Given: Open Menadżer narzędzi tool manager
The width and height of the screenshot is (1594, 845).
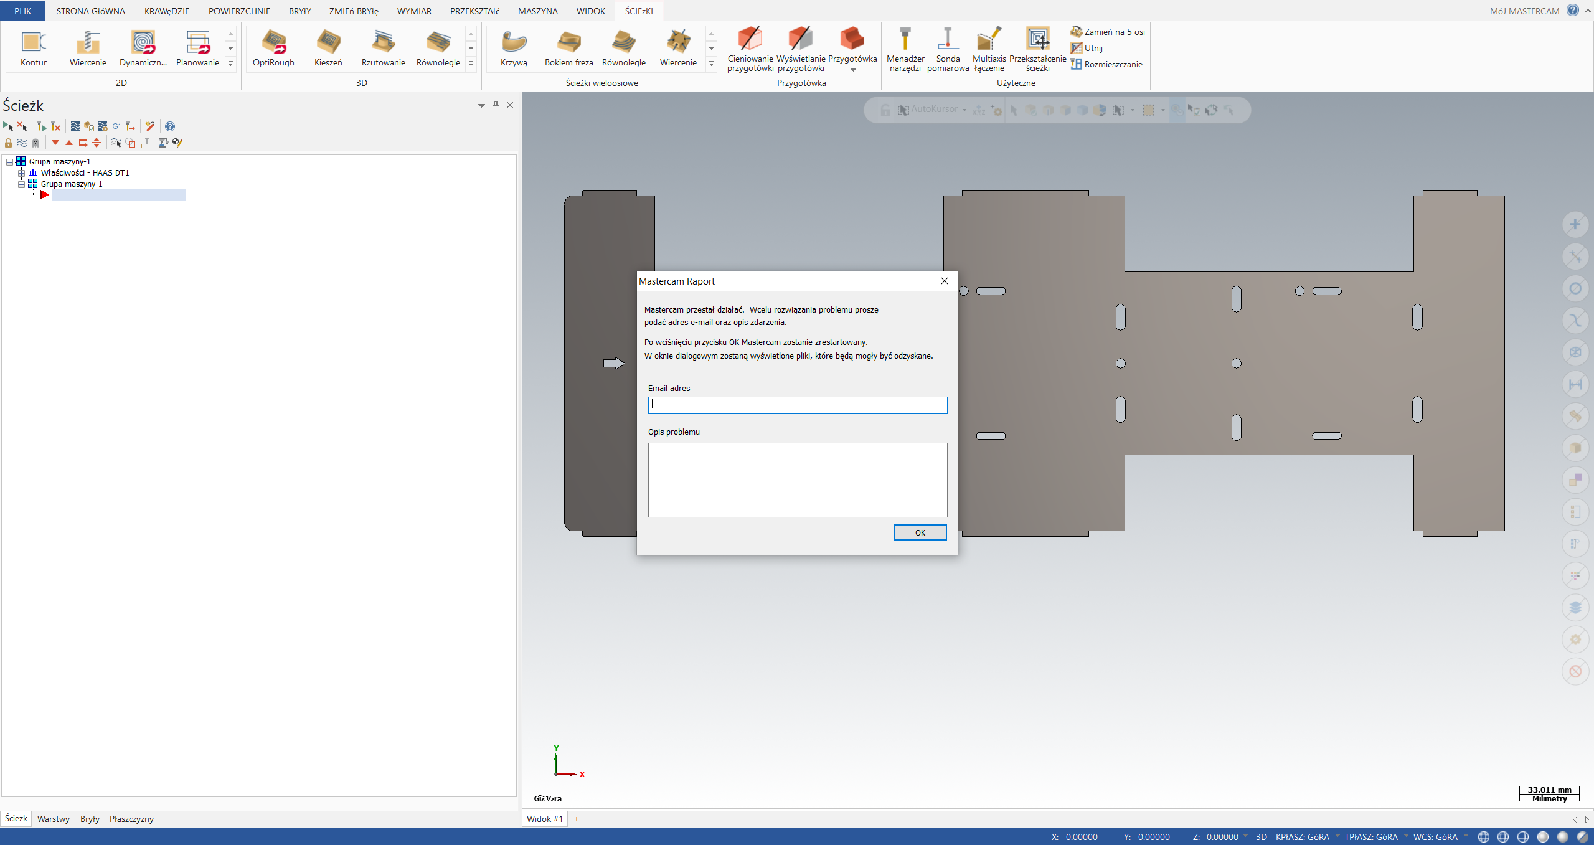Looking at the screenshot, I should point(905,49).
